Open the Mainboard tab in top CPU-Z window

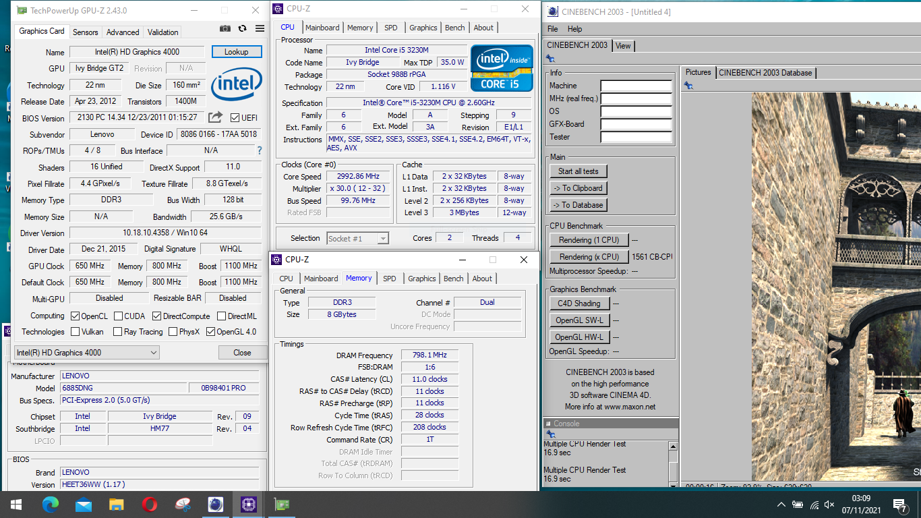322,28
